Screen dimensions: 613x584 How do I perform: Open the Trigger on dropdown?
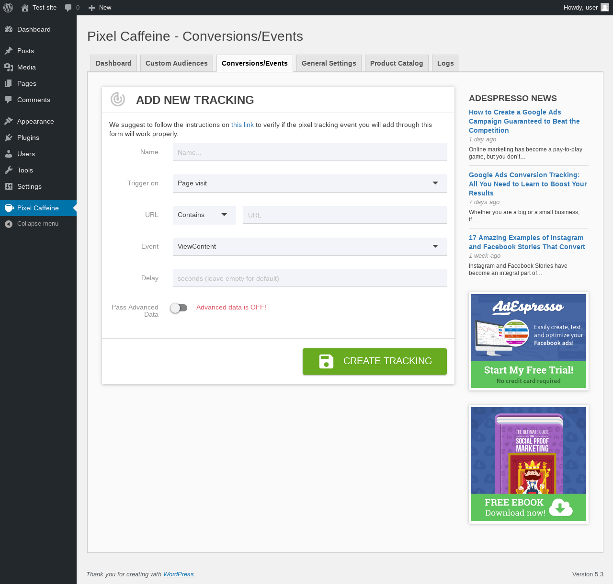[x=309, y=183]
